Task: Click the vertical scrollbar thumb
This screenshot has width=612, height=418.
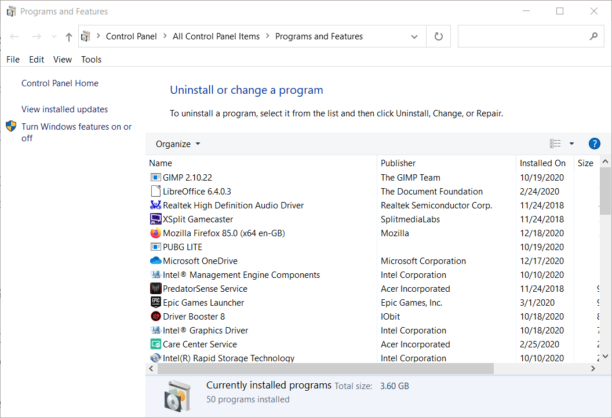Action: pyautogui.click(x=606, y=191)
